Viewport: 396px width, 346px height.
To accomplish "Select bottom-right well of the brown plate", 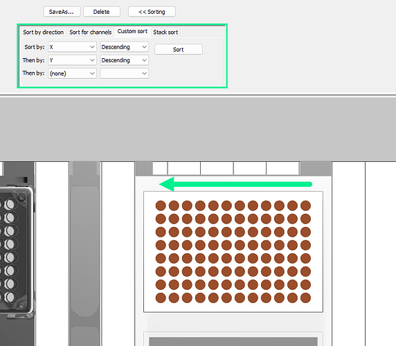I will tap(305, 298).
